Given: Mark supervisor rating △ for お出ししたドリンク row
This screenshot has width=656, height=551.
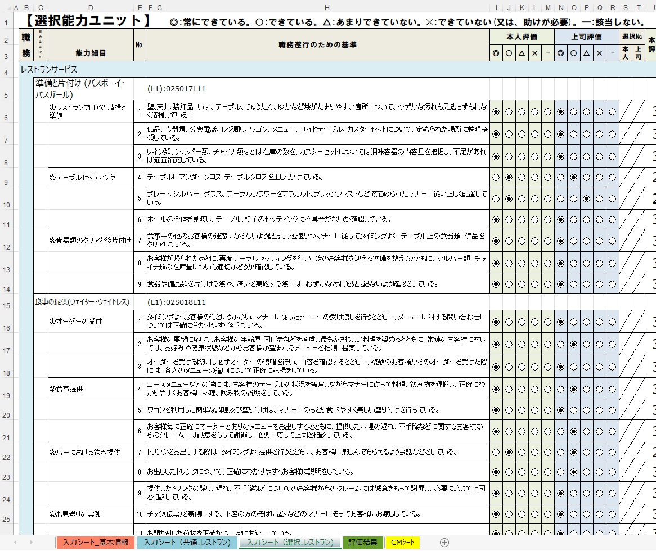Looking at the screenshot, I should 587,472.
